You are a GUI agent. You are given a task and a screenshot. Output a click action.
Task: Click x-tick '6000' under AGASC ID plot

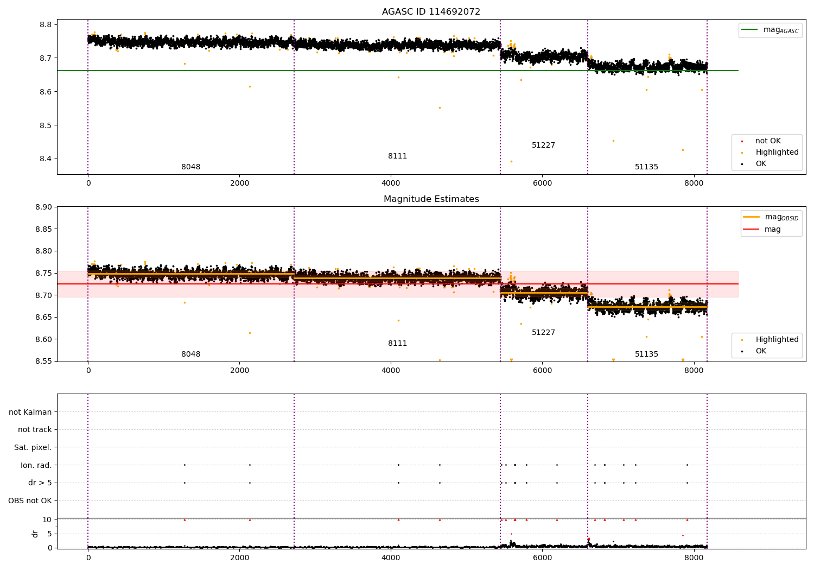point(542,183)
